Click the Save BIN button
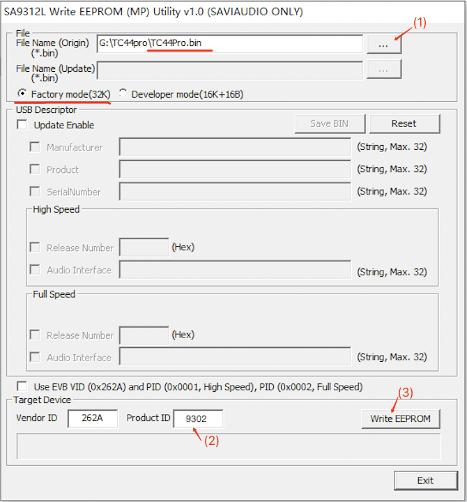Screen dimensions: 467x502 (x=329, y=123)
